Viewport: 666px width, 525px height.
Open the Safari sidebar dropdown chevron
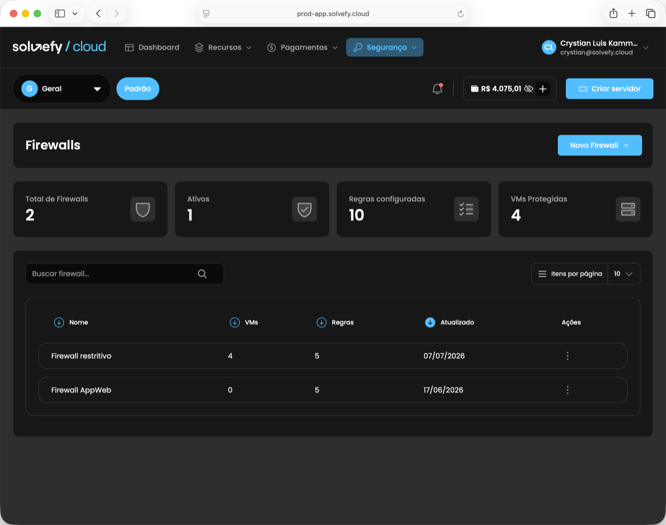tap(75, 13)
